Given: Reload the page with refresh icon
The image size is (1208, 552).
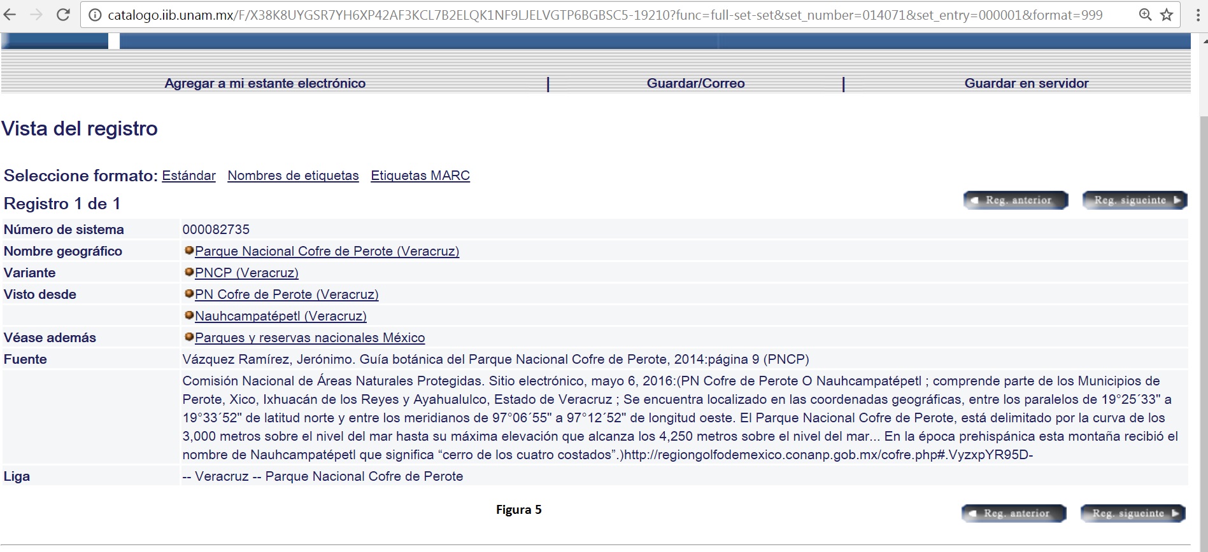Looking at the screenshot, I should 63,15.
